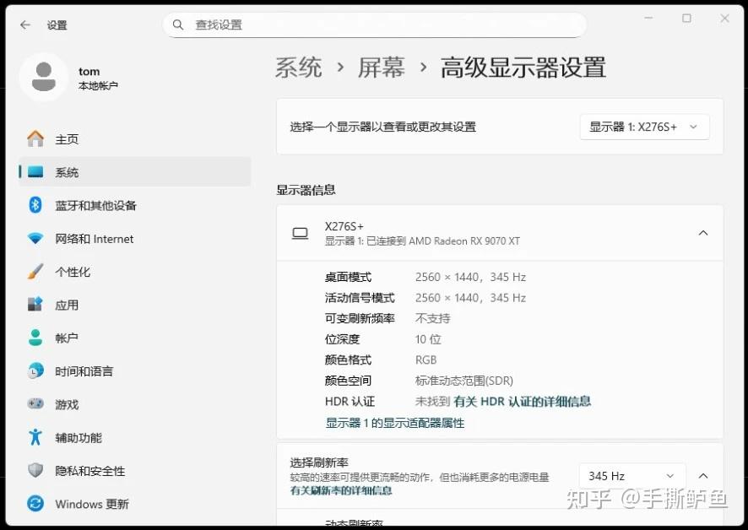Close the Settings window

click(x=724, y=18)
